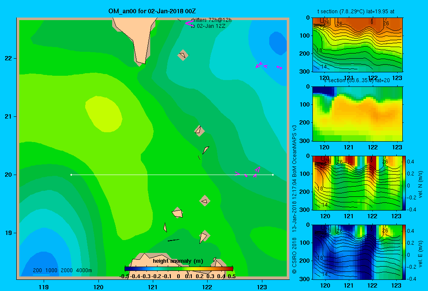This screenshot has height=291, width=428.
Task: Click the 'height anomaly (m)' caption
Action: (178, 261)
